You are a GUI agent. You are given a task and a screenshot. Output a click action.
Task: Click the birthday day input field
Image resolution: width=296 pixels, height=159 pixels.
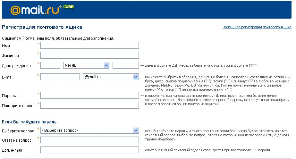pyautogui.click(x=50, y=65)
